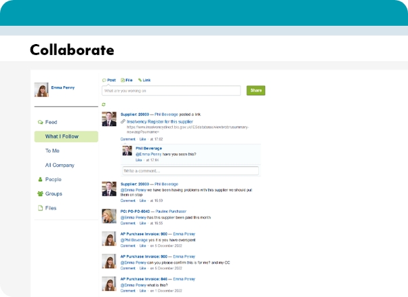Select the File attachment option
The image size is (408, 297).
pos(122,80)
